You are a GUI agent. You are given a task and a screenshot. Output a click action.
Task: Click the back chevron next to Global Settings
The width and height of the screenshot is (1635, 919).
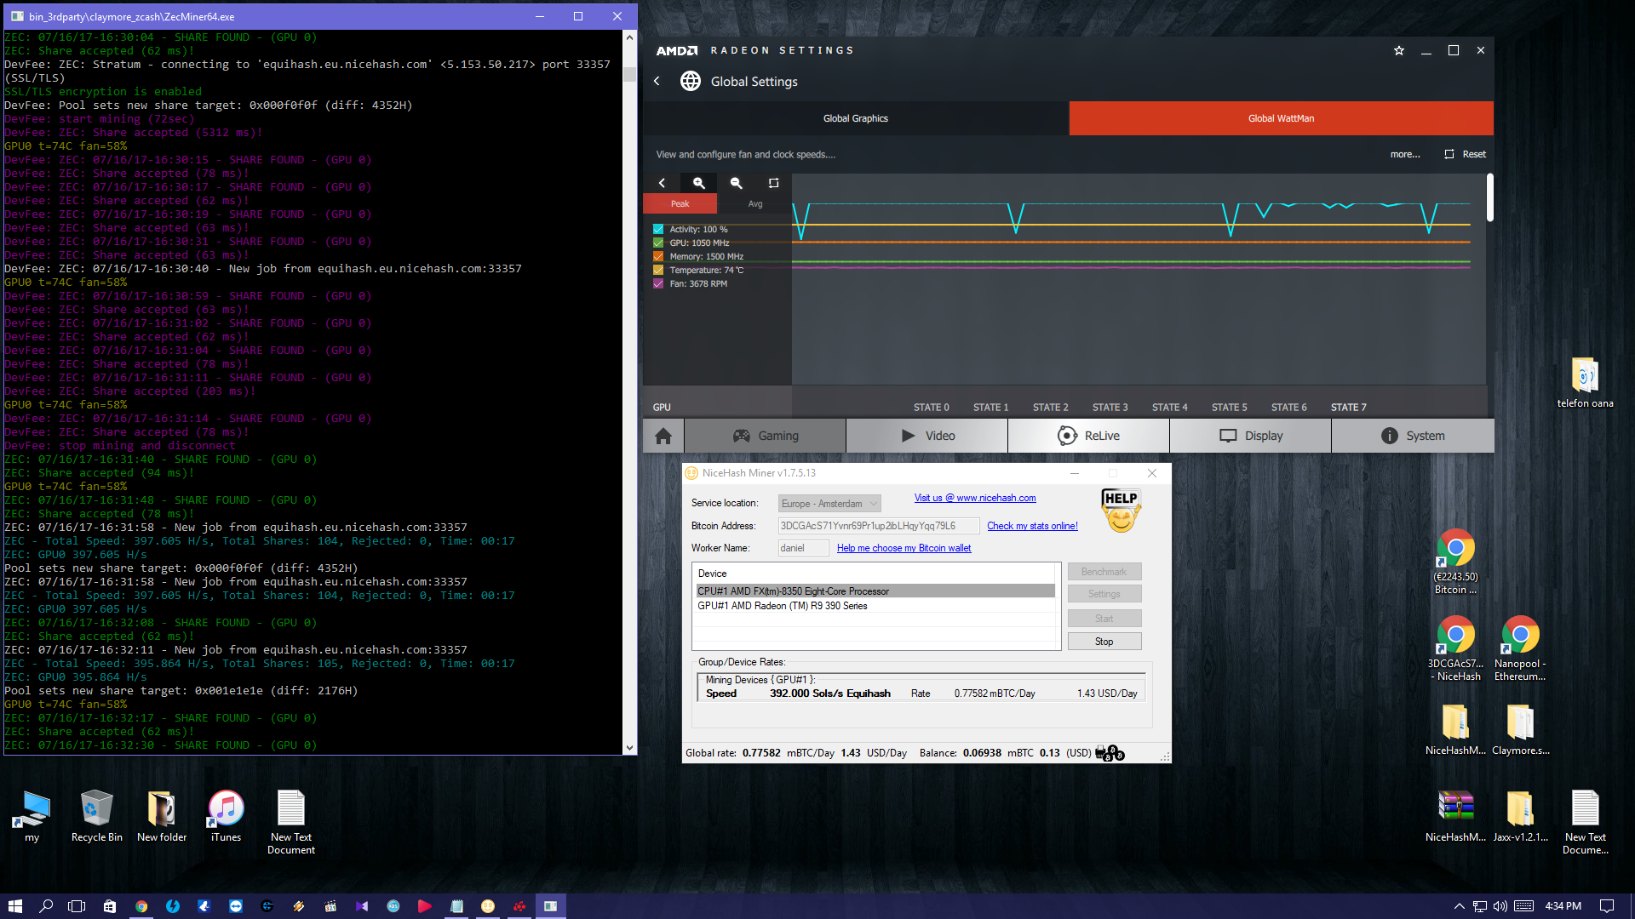point(657,81)
